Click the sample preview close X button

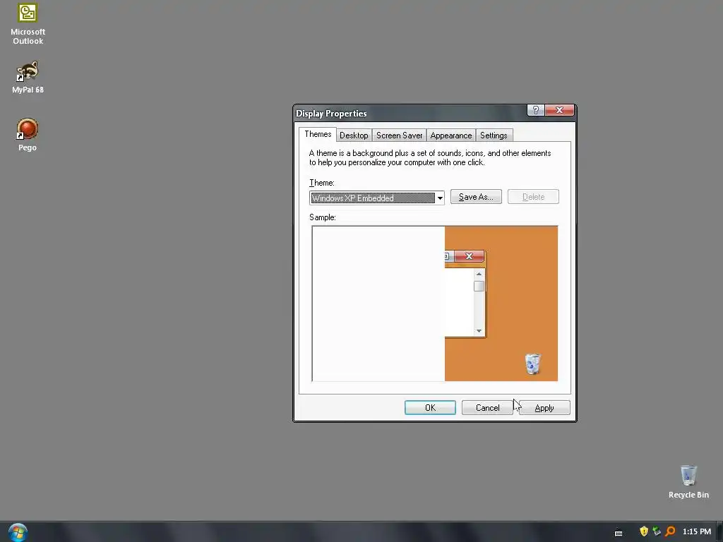click(469, 256)
